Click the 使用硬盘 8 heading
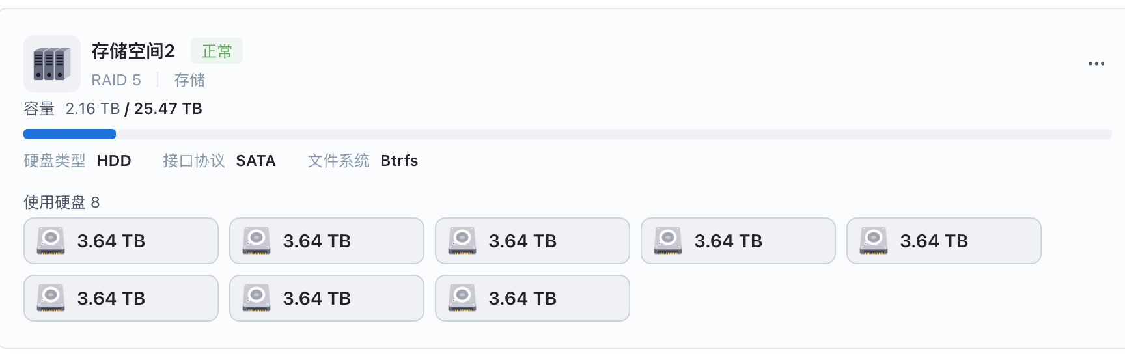Image resolution: width=1125 pixels, height=358 pixels. pos(62,202)
